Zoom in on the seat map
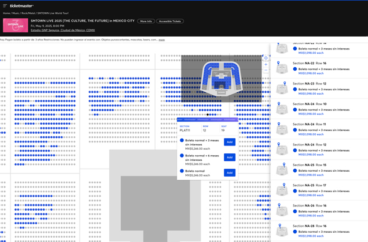Viewport: 368px width, 242px height. tap(266, 65)
